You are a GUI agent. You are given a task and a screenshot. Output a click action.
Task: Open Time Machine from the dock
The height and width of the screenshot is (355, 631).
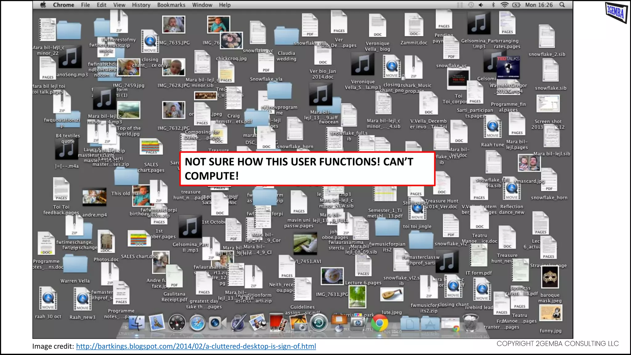point(319,323)
